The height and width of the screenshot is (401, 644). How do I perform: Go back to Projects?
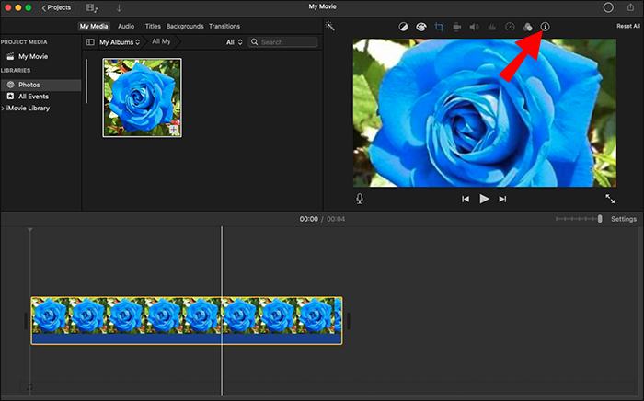click(x=56, y=7)
